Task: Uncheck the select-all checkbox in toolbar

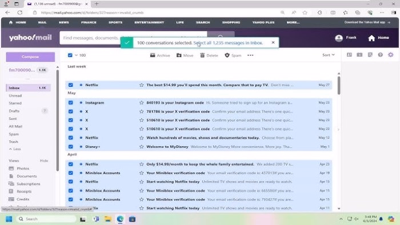Action: point(70,55)
